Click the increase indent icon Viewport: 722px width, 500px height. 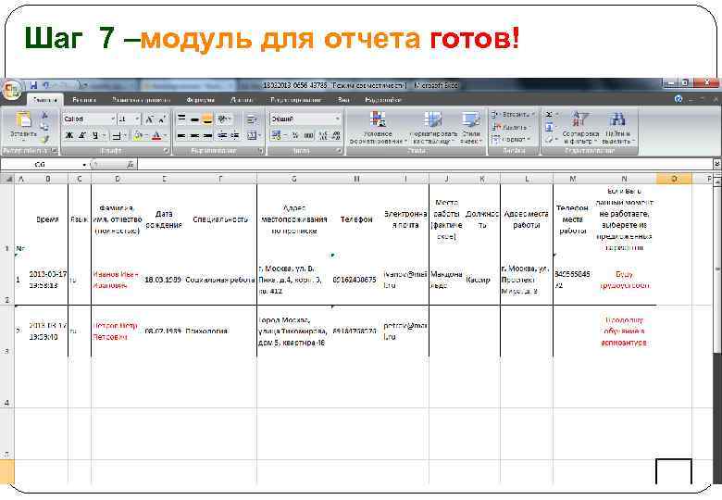235,135
